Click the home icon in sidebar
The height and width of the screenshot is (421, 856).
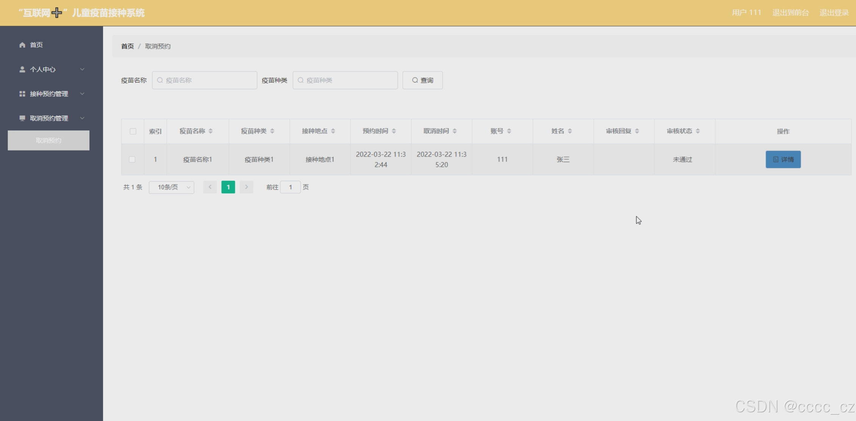[22, 45]
